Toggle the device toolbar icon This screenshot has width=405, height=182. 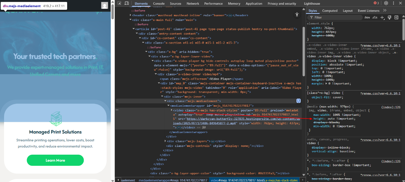(127, 3)
